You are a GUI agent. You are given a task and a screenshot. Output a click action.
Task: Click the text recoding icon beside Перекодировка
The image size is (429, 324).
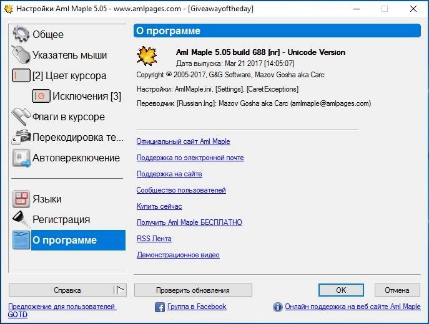(x=21, y=137)
